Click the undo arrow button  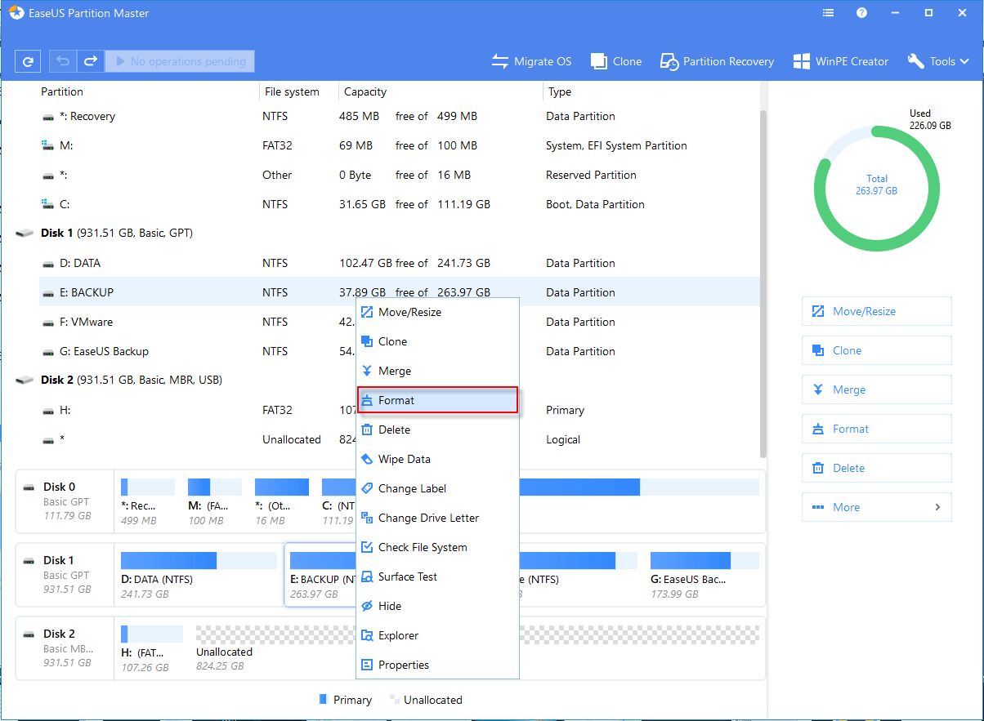click(x=63, y=61)
